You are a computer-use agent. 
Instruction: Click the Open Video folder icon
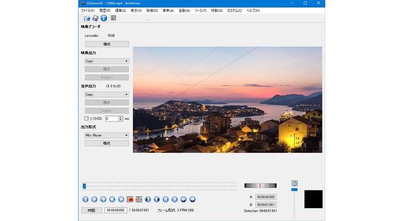pyautogui.click(x=87, y=19)
